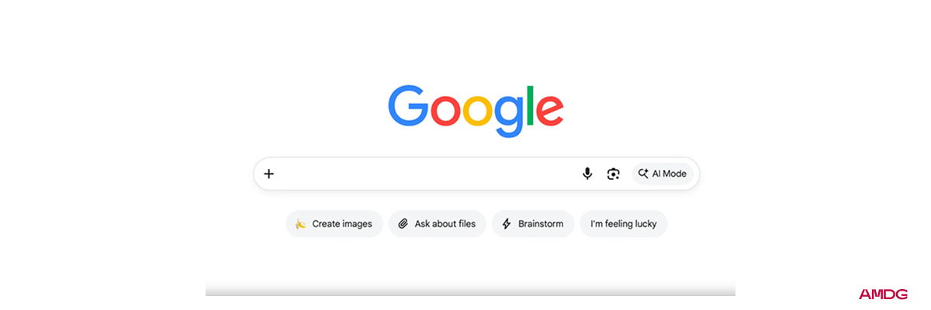Switch to AI Mode
931x310 pixels.
pyautogui.click(x=662, y=174)
